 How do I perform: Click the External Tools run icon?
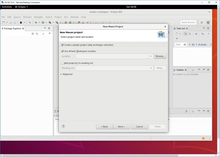coord(57,22)
